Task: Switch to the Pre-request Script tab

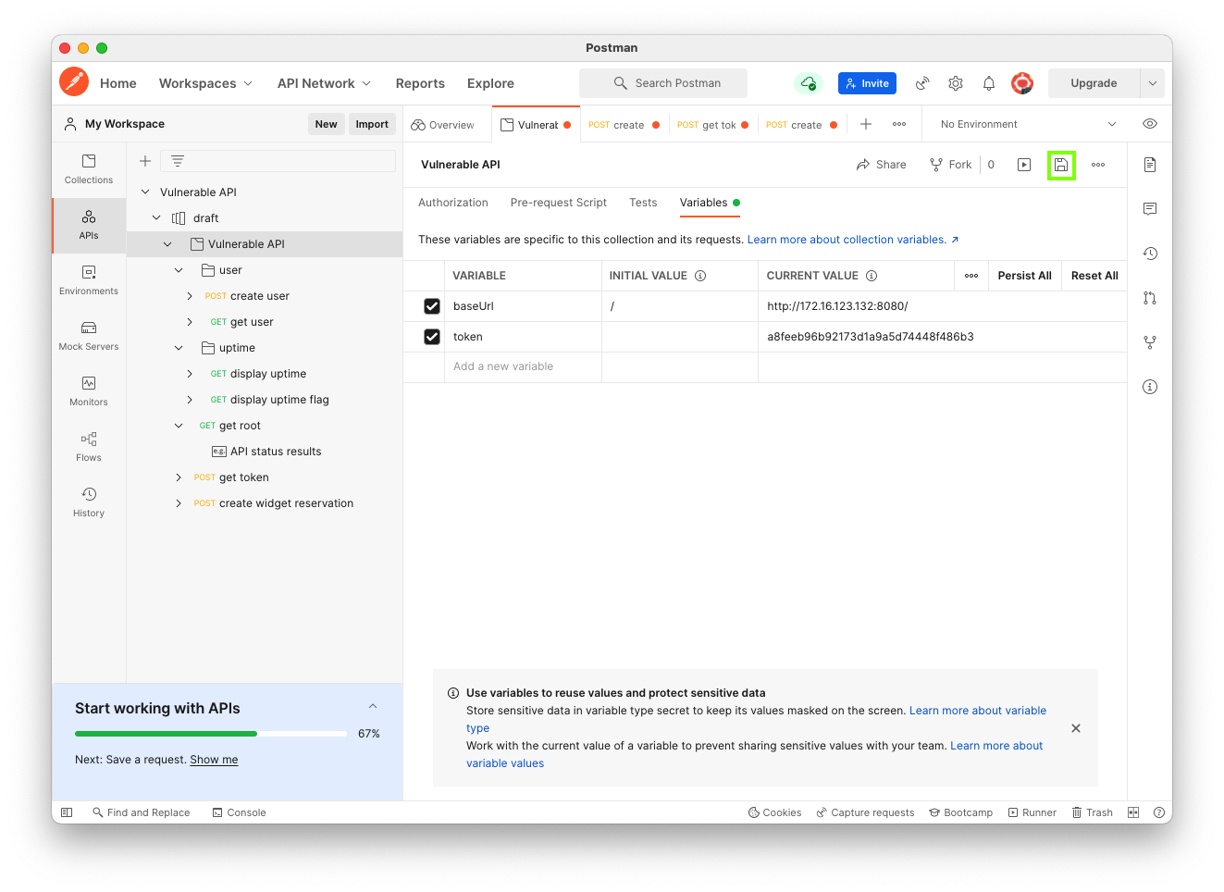Action: (559, 203)
